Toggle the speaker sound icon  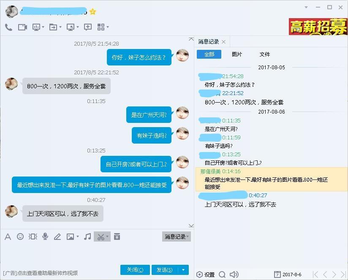234,275
